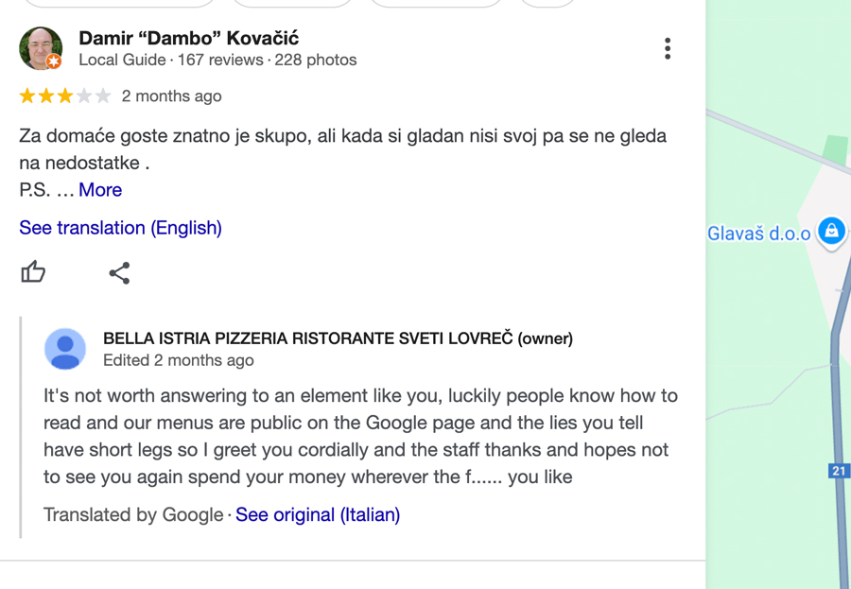Open Local Guide 167 reviews info

pyautogui.click(x=217, y=60)
